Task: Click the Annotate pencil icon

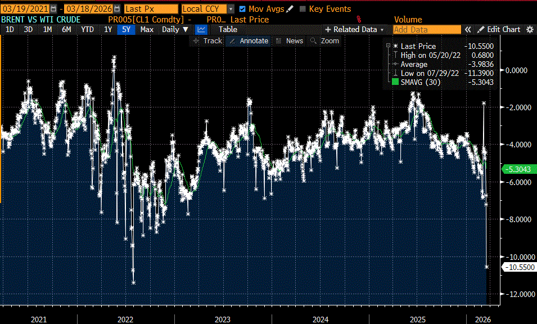Action: pyautogui.click(x=232, y=40)
